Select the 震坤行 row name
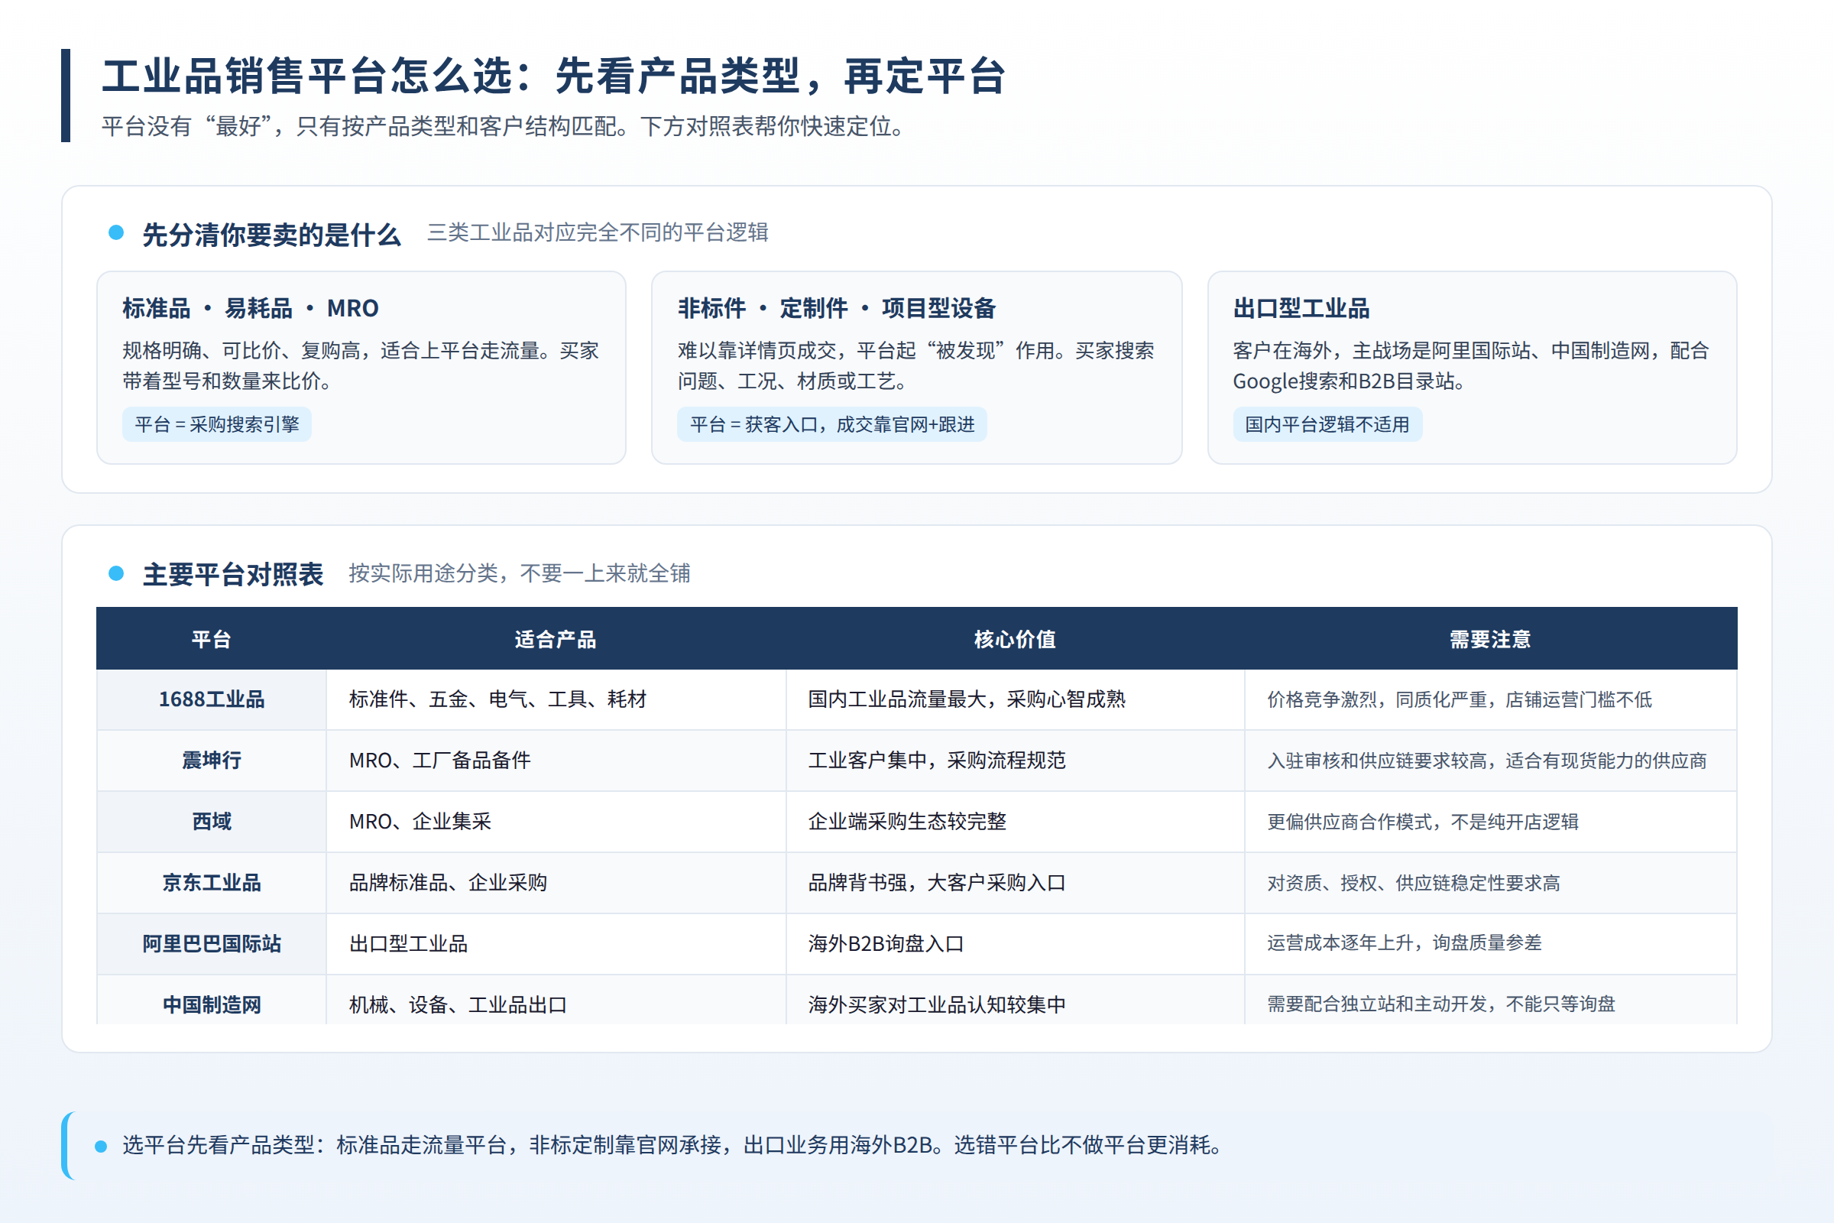Viewport: 1834px width, 1223px height. 212,761
